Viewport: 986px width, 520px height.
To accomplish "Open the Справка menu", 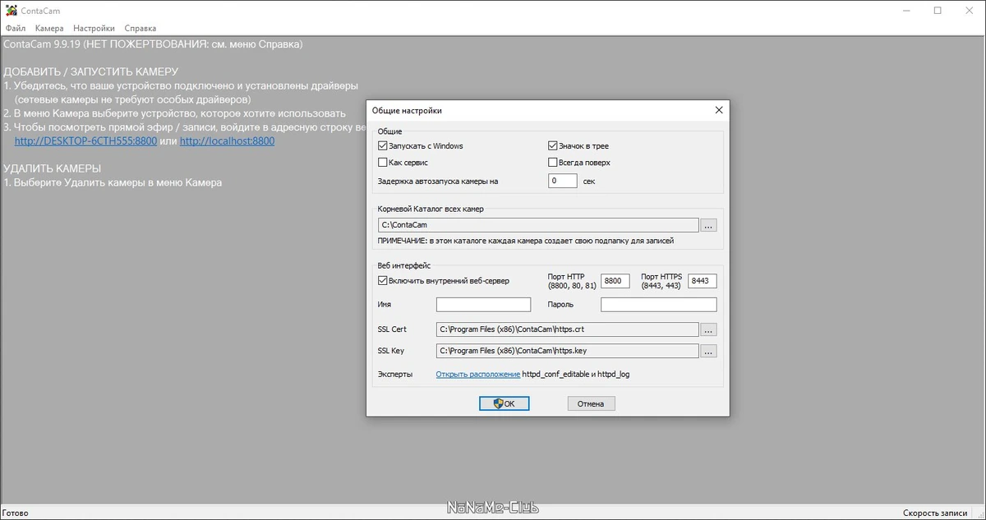I will click(x=141, y=28).
